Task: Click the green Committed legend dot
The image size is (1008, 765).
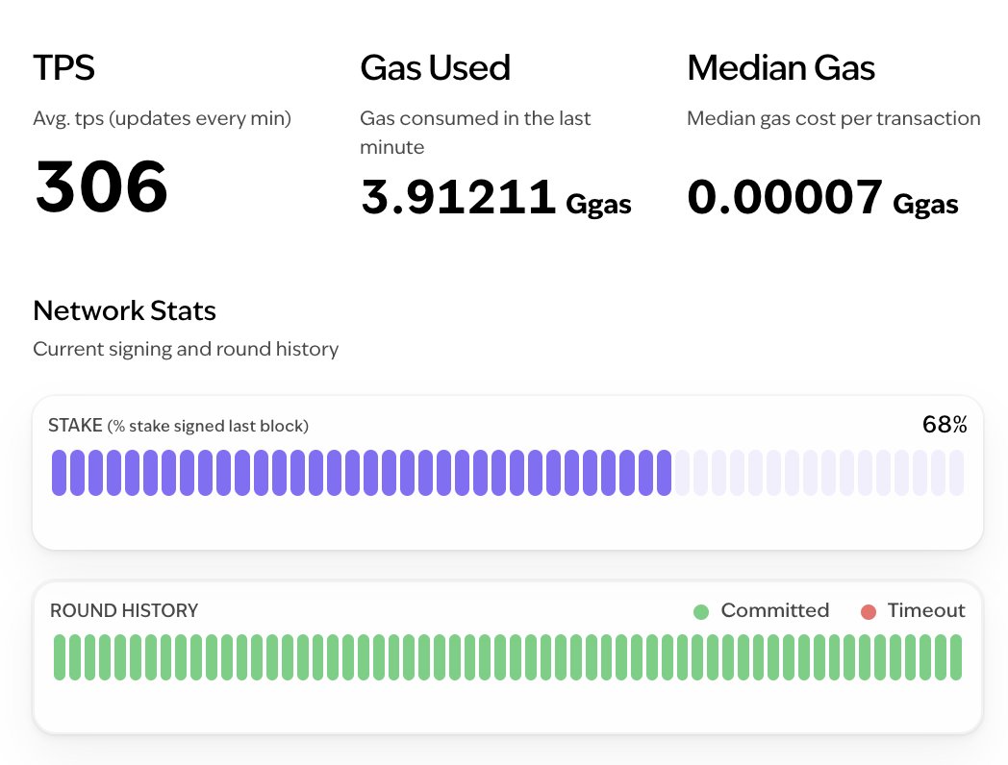Action: (x=701, y=611)
